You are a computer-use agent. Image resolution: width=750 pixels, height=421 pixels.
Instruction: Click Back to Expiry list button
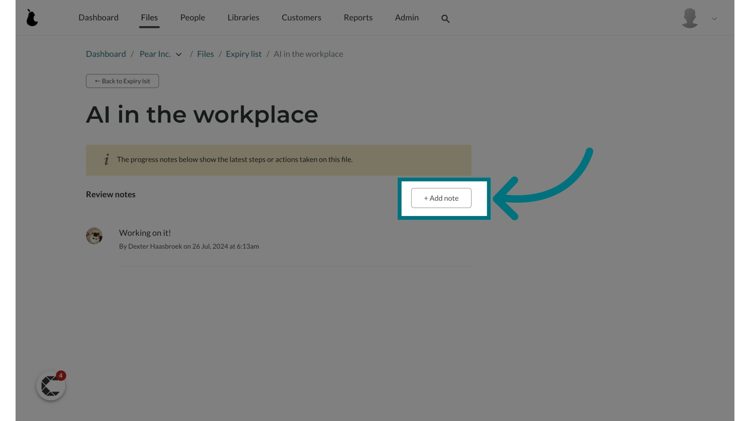coord(122,81)
